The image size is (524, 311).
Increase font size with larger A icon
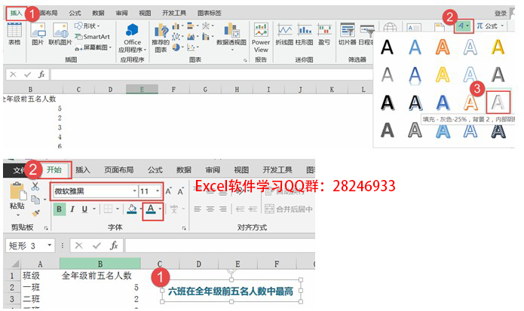[168, 191]
